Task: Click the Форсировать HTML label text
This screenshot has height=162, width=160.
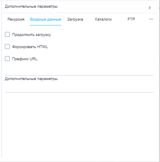Action: coord(30,47)
